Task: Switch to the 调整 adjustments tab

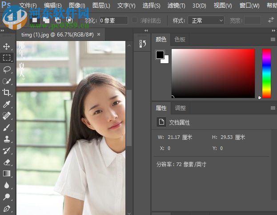Action: pos(181,108)
